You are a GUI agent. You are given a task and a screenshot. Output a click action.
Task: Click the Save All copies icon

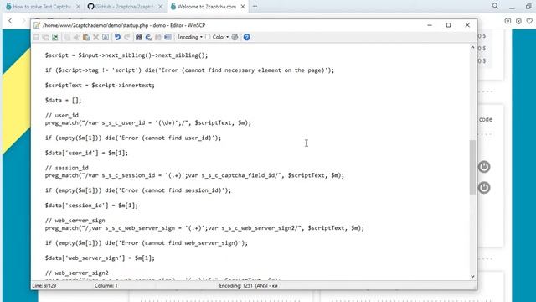point(45,37)
